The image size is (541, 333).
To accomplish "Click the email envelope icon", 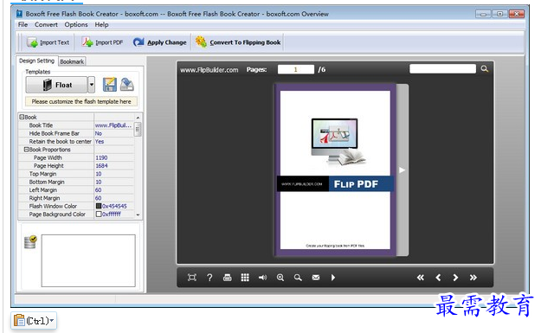I will (316, 278).
